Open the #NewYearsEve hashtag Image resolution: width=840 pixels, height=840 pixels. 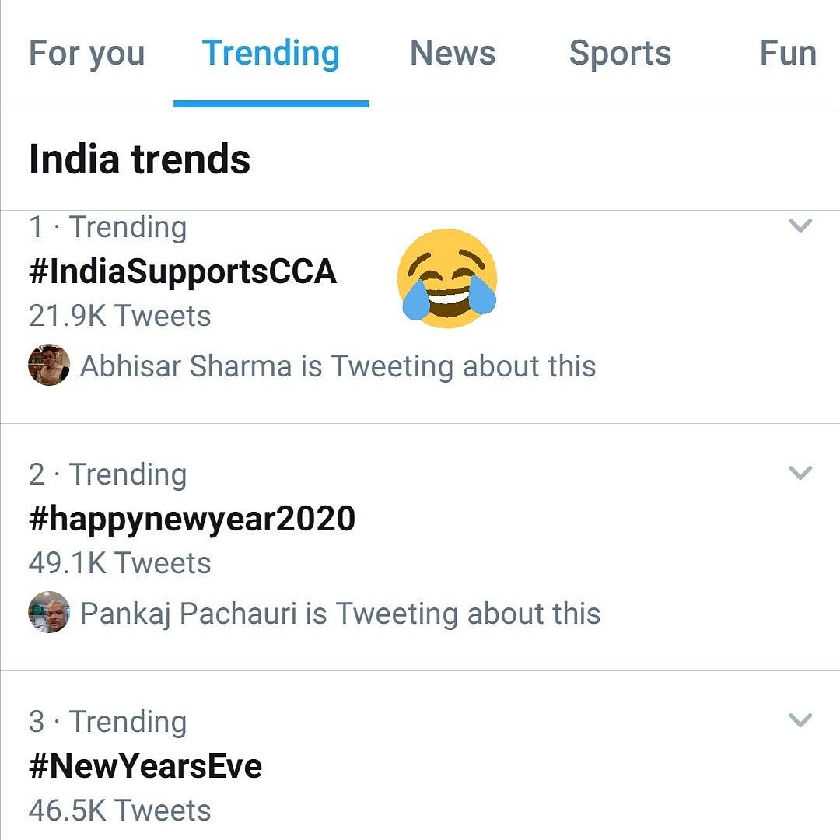pos(145,766)
